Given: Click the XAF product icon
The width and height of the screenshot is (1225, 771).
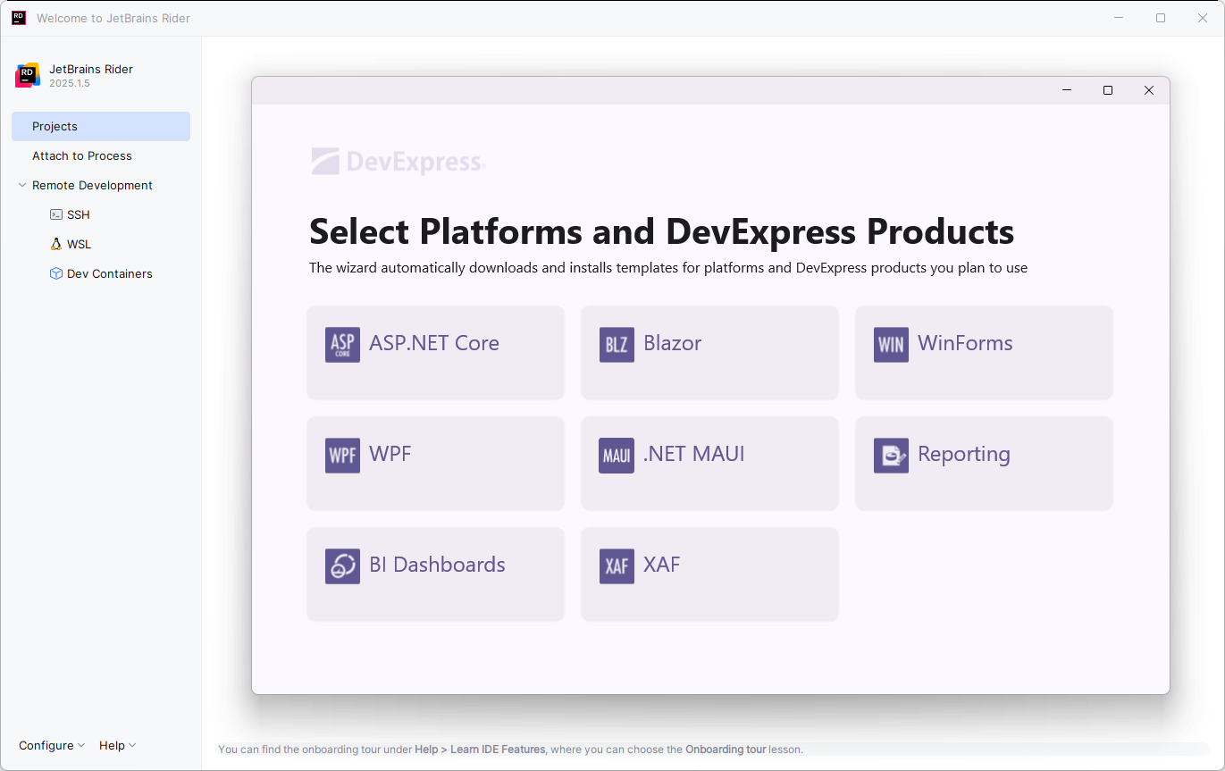Looking at the screenshot, I should [x=617, y=566].
